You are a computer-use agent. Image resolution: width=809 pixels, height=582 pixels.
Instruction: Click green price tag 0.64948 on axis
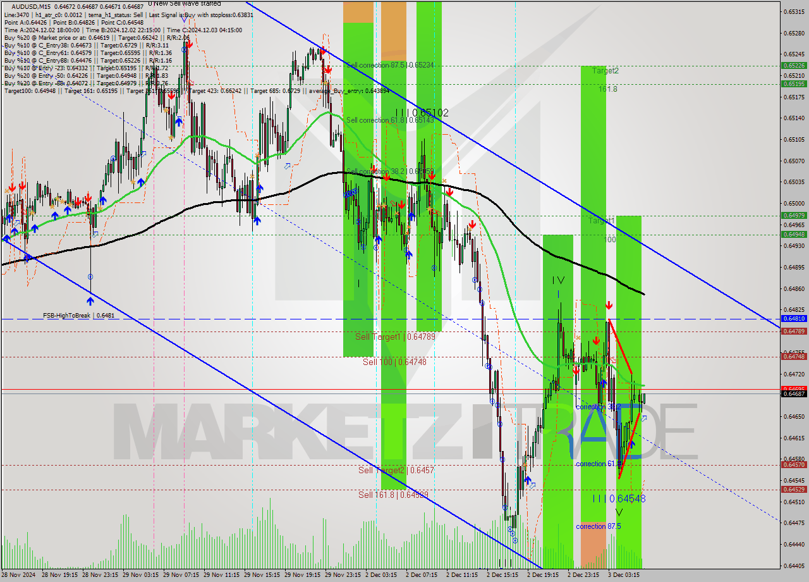(794, 234)
